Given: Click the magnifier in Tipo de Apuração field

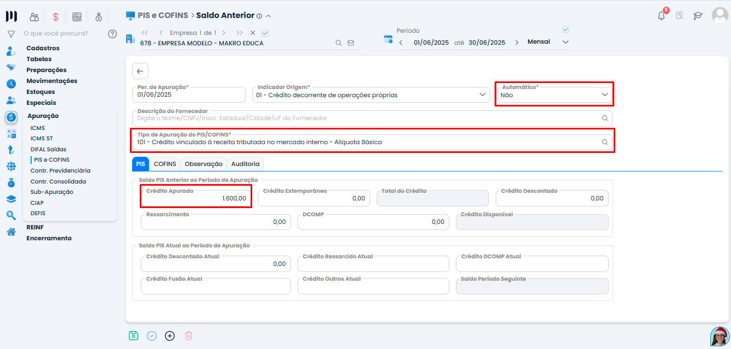Looking at the screenshot, I should (x=605, y=142).
